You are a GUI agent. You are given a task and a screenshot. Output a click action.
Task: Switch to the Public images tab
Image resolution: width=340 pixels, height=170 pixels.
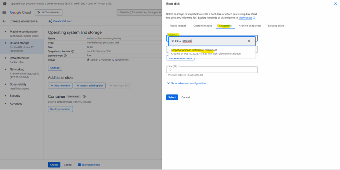(x=178, y=26)
